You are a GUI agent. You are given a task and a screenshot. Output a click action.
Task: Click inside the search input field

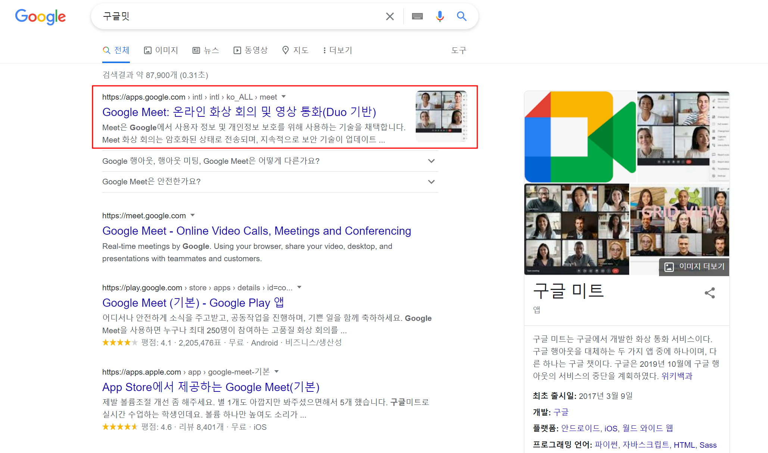tap(239, 16)
